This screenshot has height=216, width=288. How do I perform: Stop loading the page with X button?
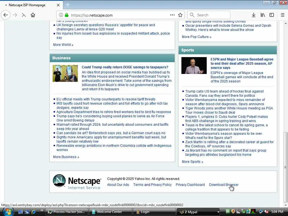[x=24, y=15]
